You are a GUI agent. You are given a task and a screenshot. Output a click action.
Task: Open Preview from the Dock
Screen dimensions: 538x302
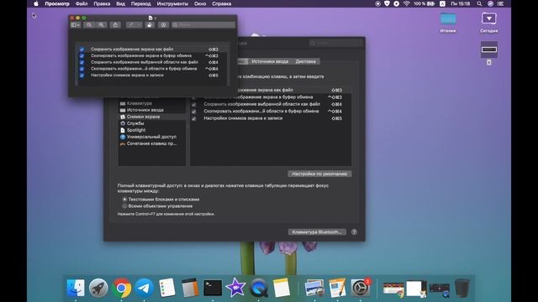[314, 288]
